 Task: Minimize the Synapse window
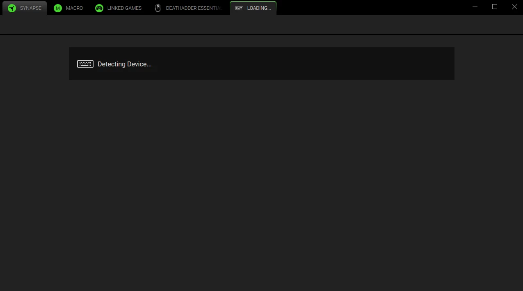[475, 7]
